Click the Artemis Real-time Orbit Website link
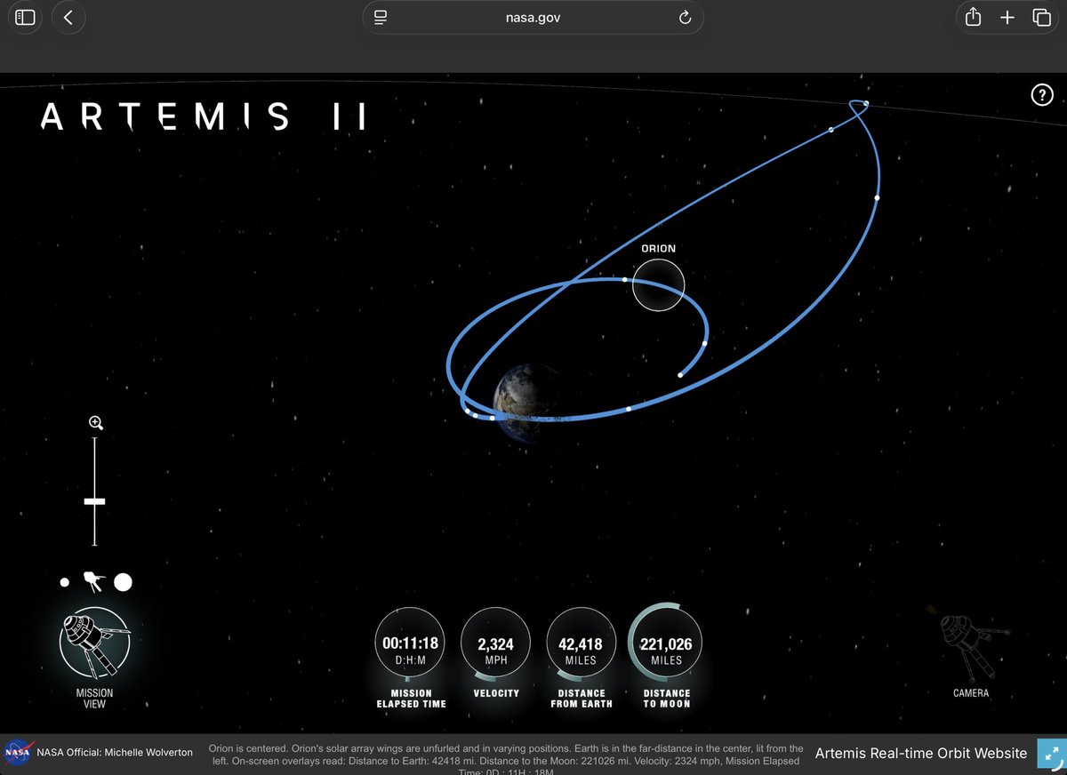 921,753
